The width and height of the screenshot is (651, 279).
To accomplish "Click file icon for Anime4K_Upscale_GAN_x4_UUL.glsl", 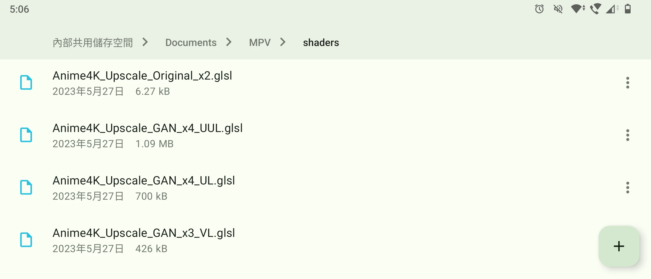I will point(26,135).
